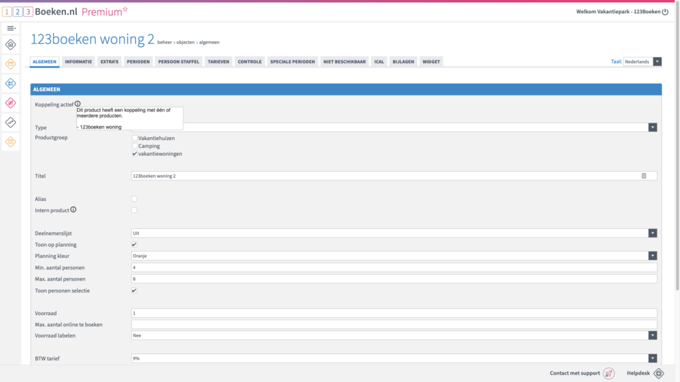Open the Taal language dropdown

(642, 62)
